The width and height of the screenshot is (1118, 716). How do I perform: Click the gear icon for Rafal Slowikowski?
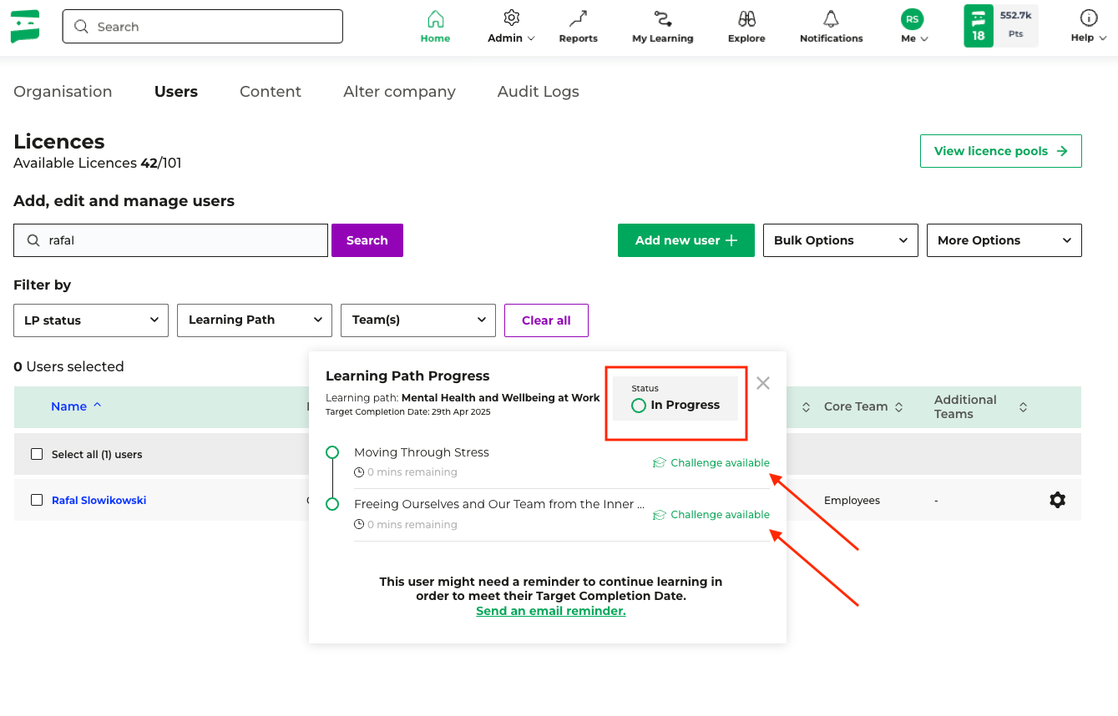(1057, 500)
